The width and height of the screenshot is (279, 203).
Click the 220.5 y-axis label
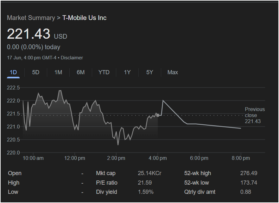coord(13,140)
